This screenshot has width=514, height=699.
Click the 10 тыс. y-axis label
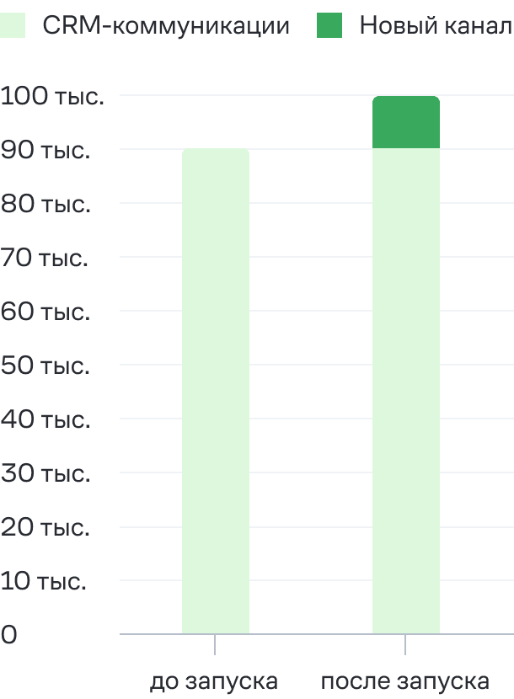[x=43, y=581]
